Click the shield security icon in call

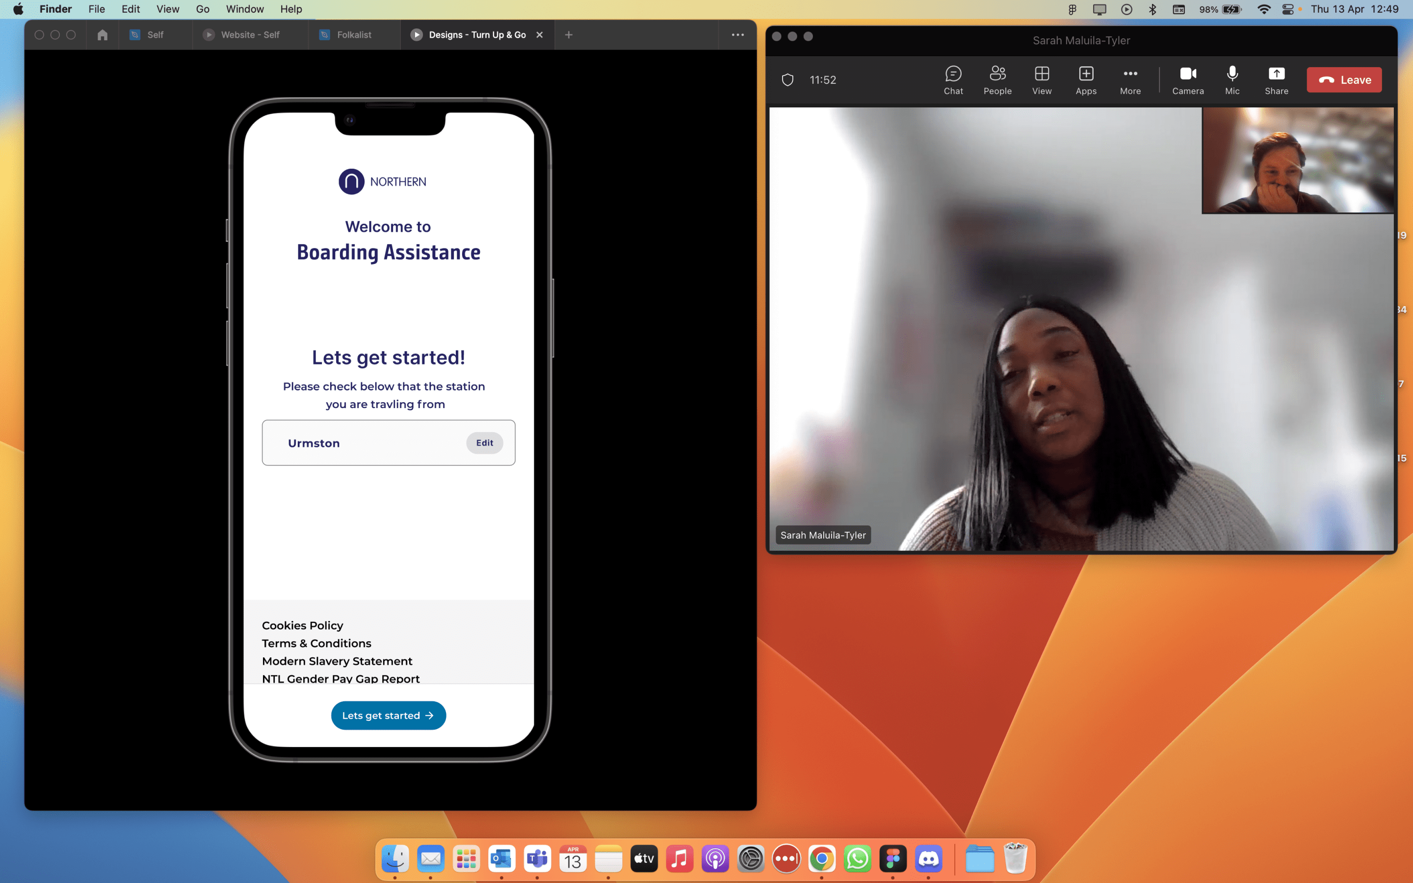787,80
